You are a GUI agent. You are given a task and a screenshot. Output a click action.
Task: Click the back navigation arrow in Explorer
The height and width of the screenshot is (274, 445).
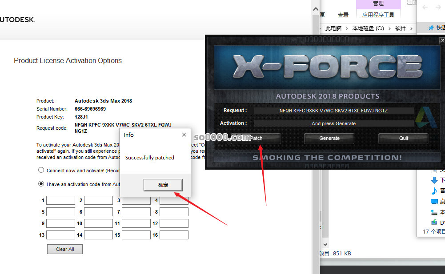(425, 7)
